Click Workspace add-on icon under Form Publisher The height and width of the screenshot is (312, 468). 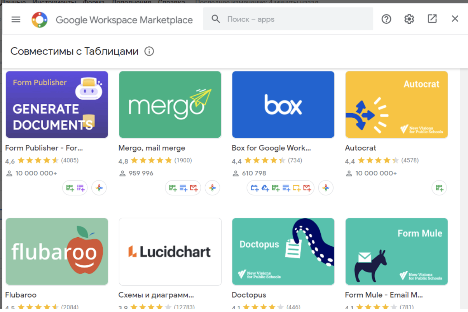point(99,188)
